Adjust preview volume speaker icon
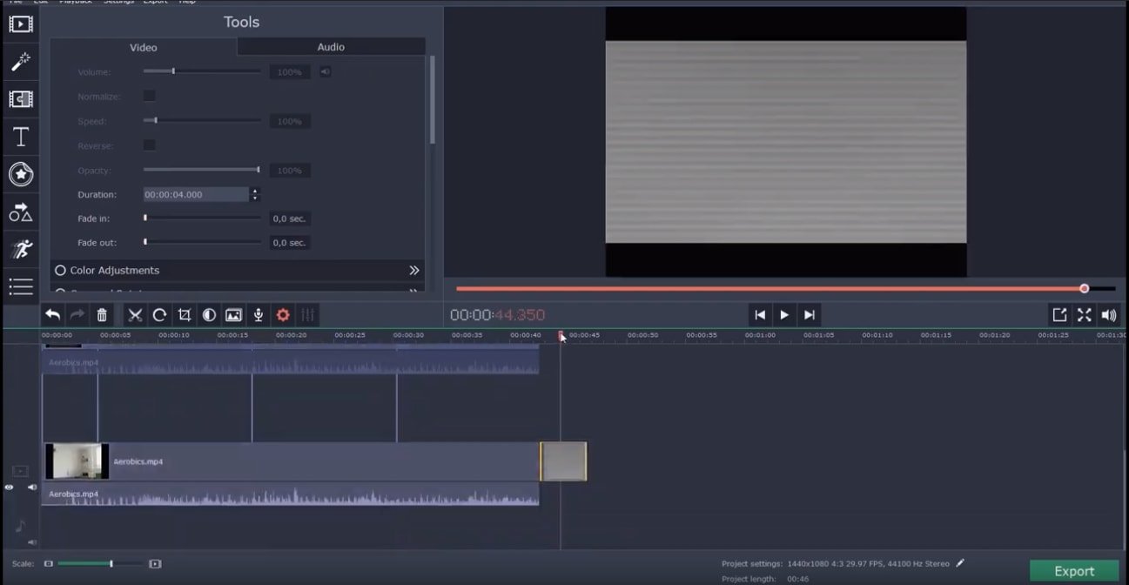The image size is (1129, 585). 1109,315
